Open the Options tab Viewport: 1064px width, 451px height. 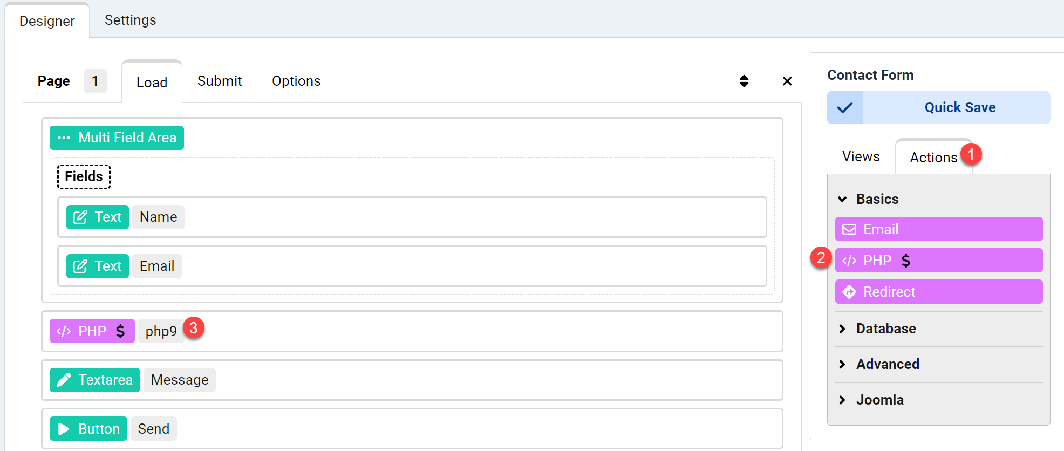[296, 81]
